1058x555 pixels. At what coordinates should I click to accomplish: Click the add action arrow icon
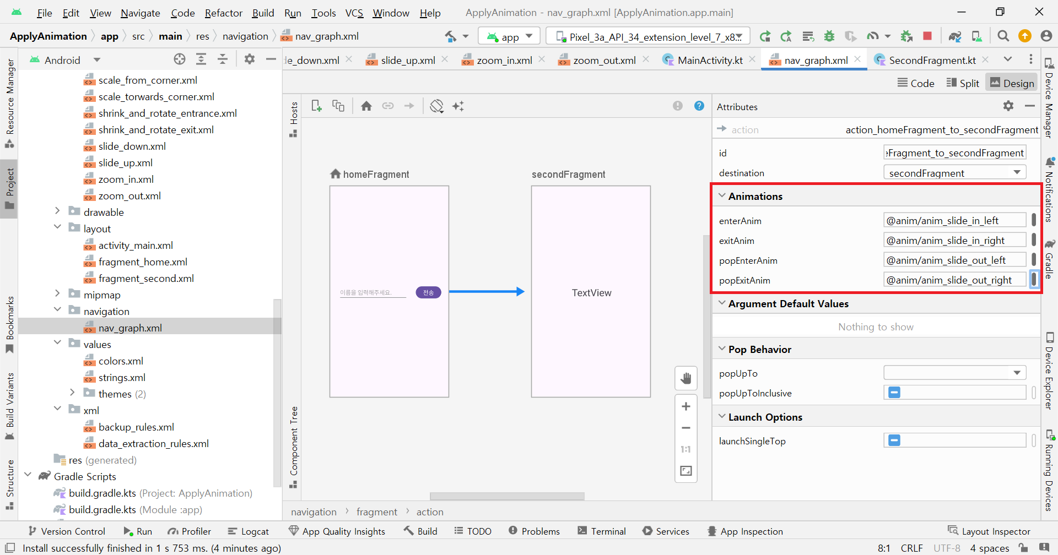[x=409, y=106]
